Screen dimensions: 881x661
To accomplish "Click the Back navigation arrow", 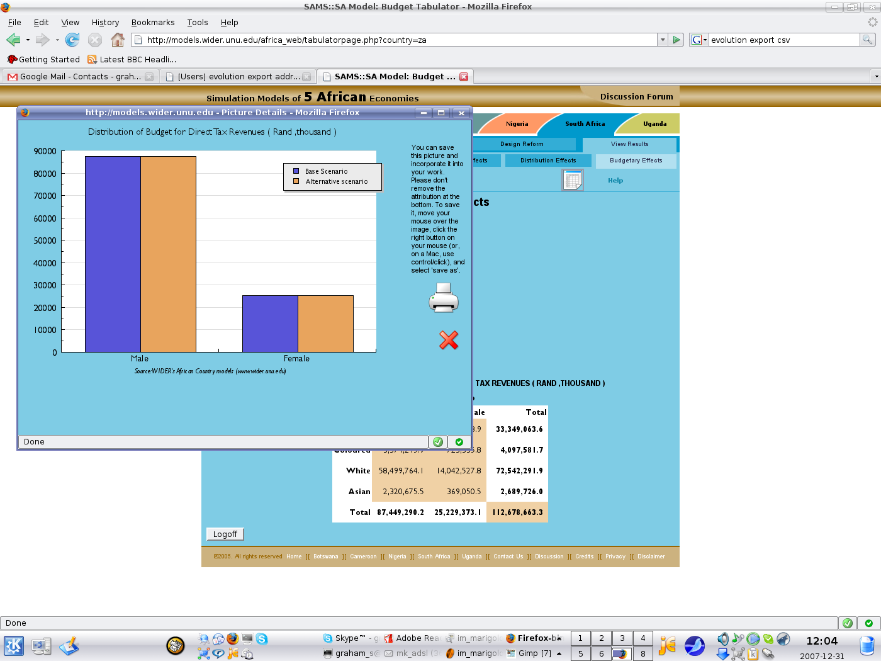I will point(13,40).
